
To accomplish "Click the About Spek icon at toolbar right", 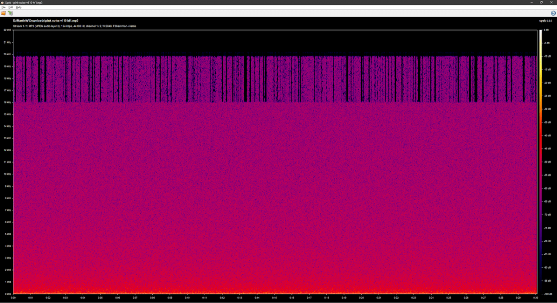I will pyautogui.click(x=553, y=13).
